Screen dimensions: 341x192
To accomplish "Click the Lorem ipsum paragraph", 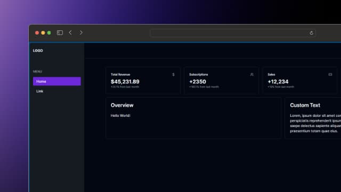I will (315, 123).
